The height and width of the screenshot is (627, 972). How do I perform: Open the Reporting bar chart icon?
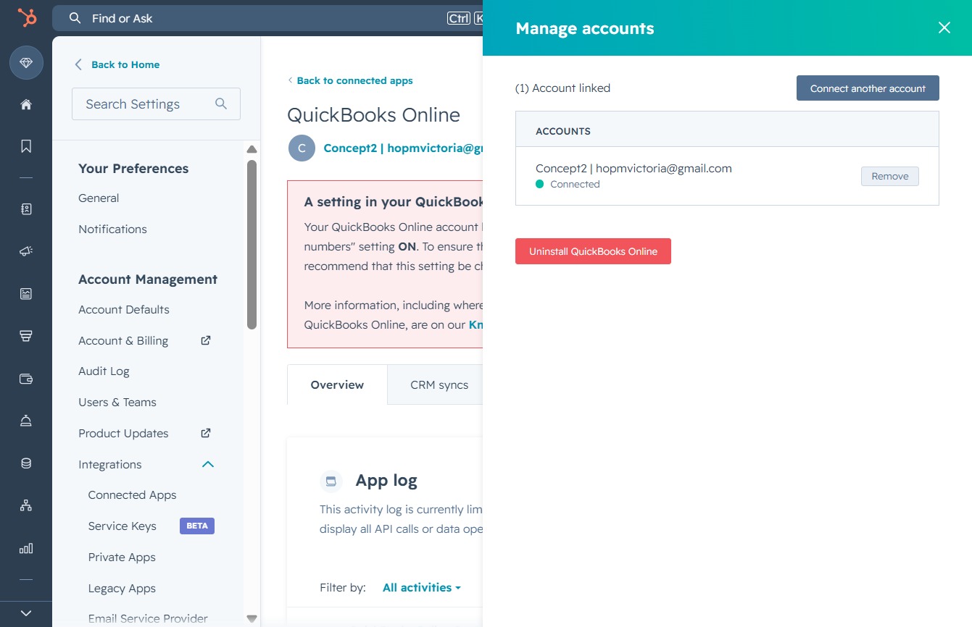[26, 548]
